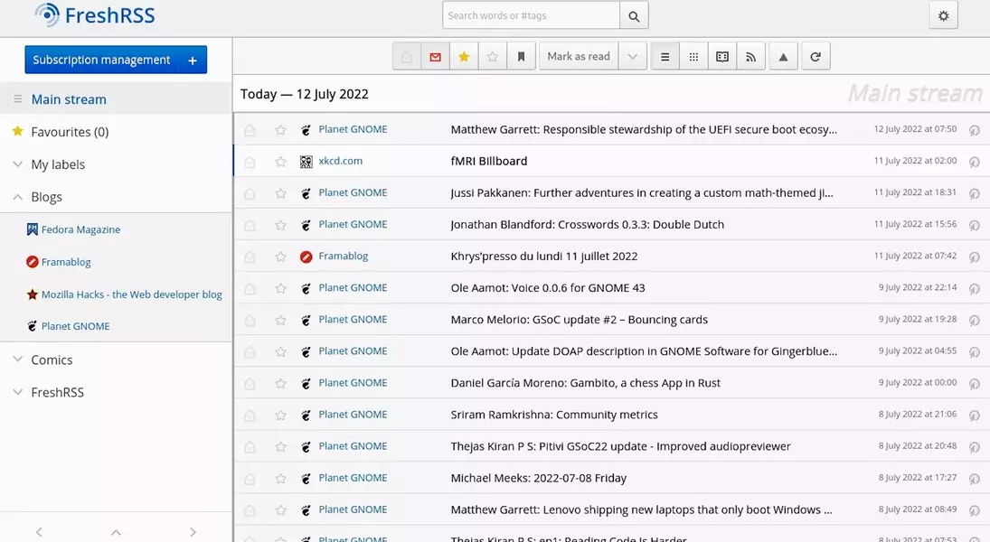The image size is (990, 542).
Task: Select Main stream in sidebar
Action: (69, 99)
